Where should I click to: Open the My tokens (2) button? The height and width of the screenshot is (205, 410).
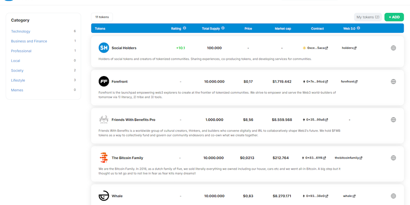(x=368, y=17)
